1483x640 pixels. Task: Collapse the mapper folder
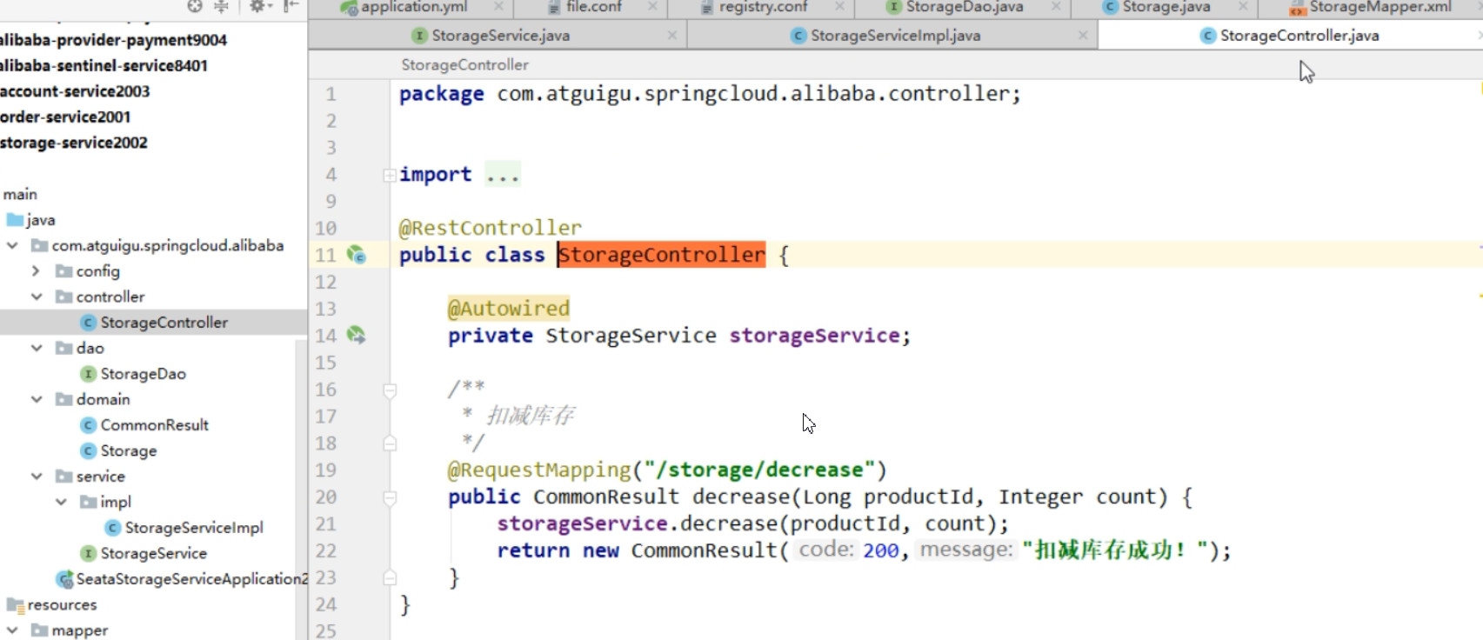pyautogui.click(x=12, y=630)
